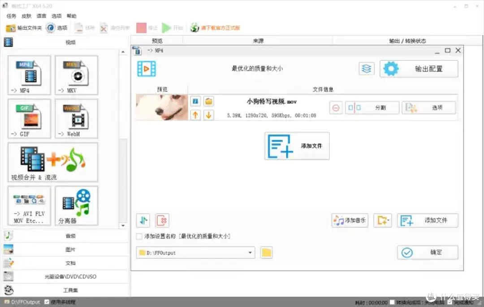Image resolution: width=484 pixels, height=307 pixels.
Task: Select the -> AVI FLV MOV Etc. icon
Action: pos(29,206)
